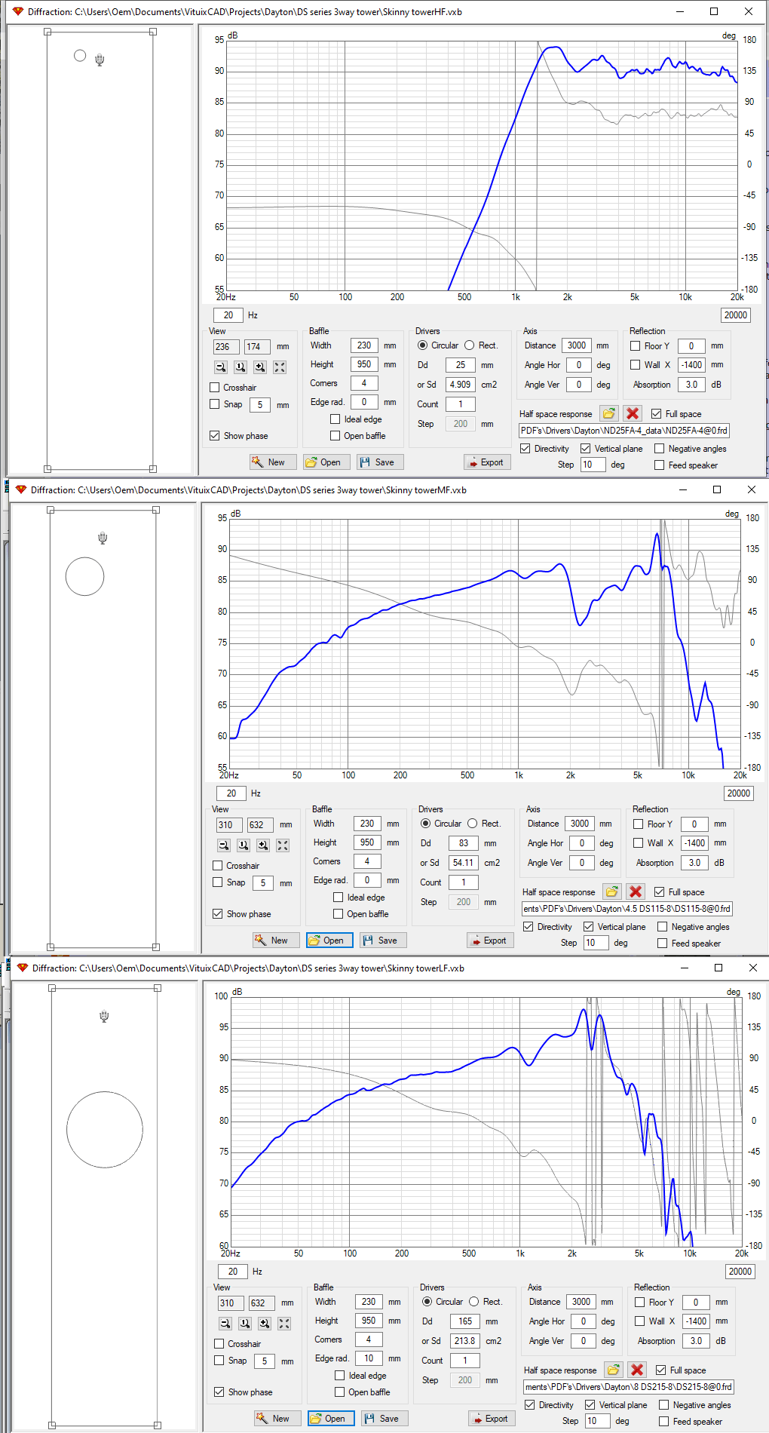
Task: Focus the half space response path field in LF window
Action: (629, 1387)
